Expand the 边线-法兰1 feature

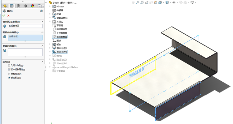pyautogui.click(x=50, y=52)
